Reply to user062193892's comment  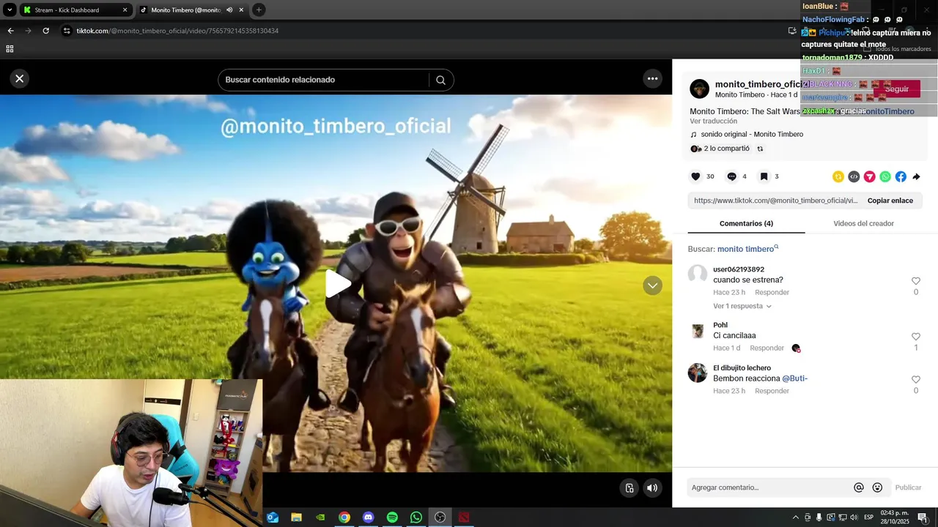772,292
